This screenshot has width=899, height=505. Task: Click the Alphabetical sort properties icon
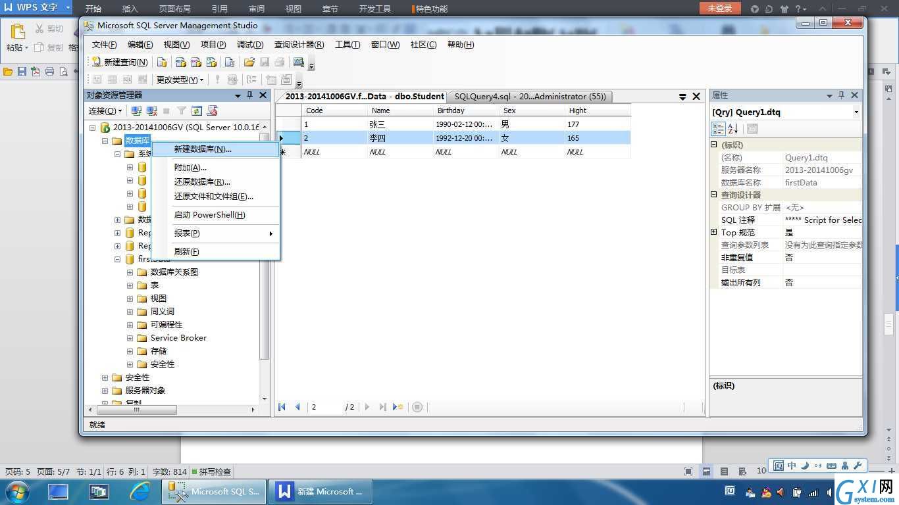point(733,129)
